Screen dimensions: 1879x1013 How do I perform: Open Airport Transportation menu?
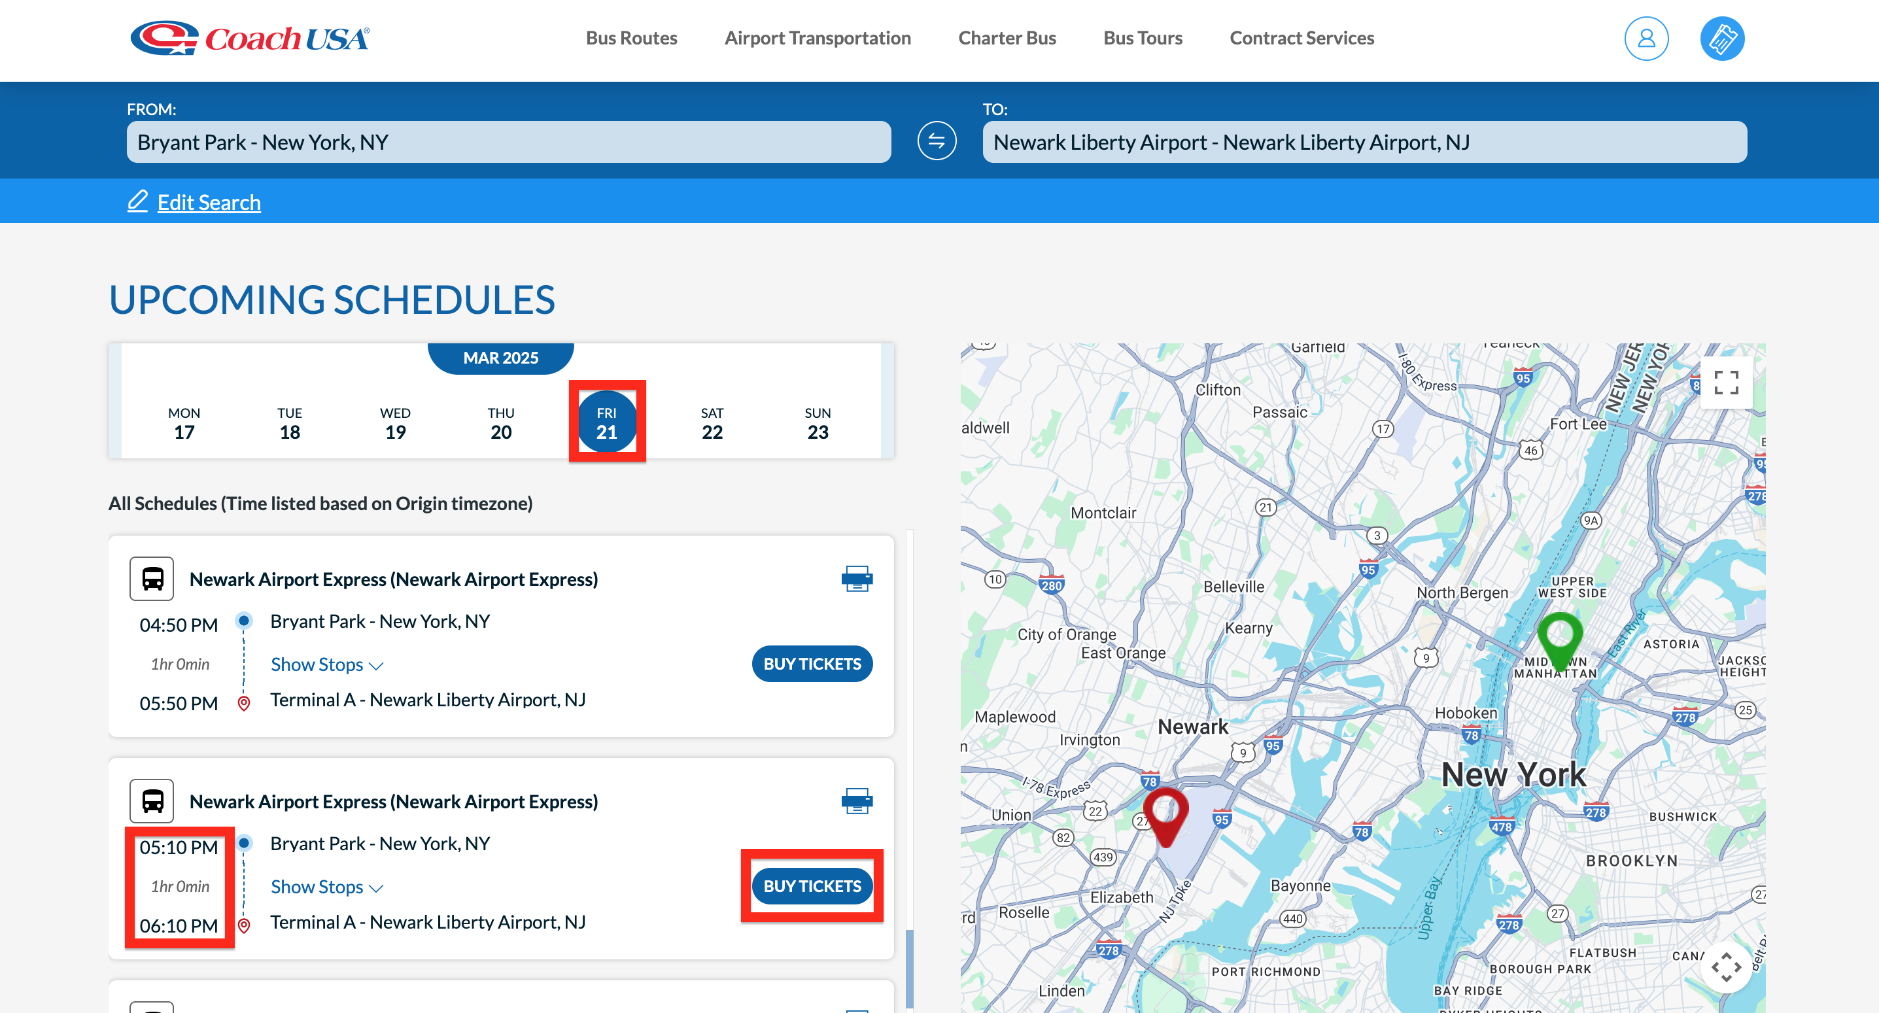(x=817, y=38)
